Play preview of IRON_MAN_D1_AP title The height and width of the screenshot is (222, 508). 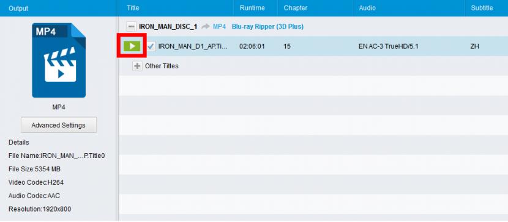coord(132,46)
